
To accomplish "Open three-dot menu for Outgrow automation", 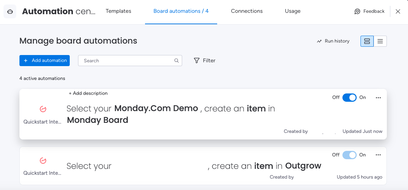I will pos(378,155).
